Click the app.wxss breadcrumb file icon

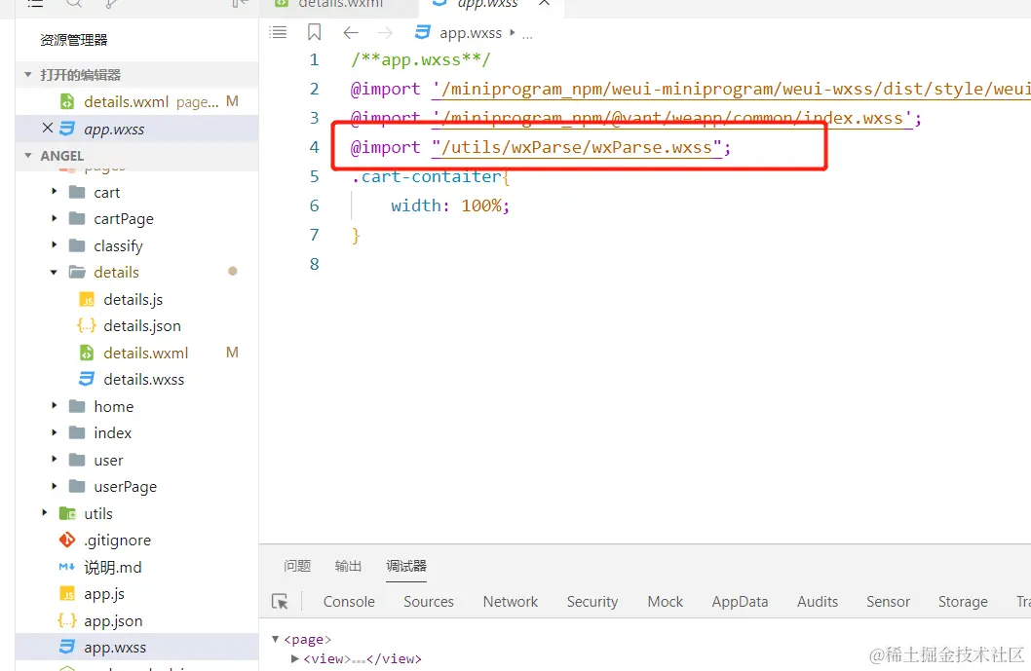pos(423,32)
